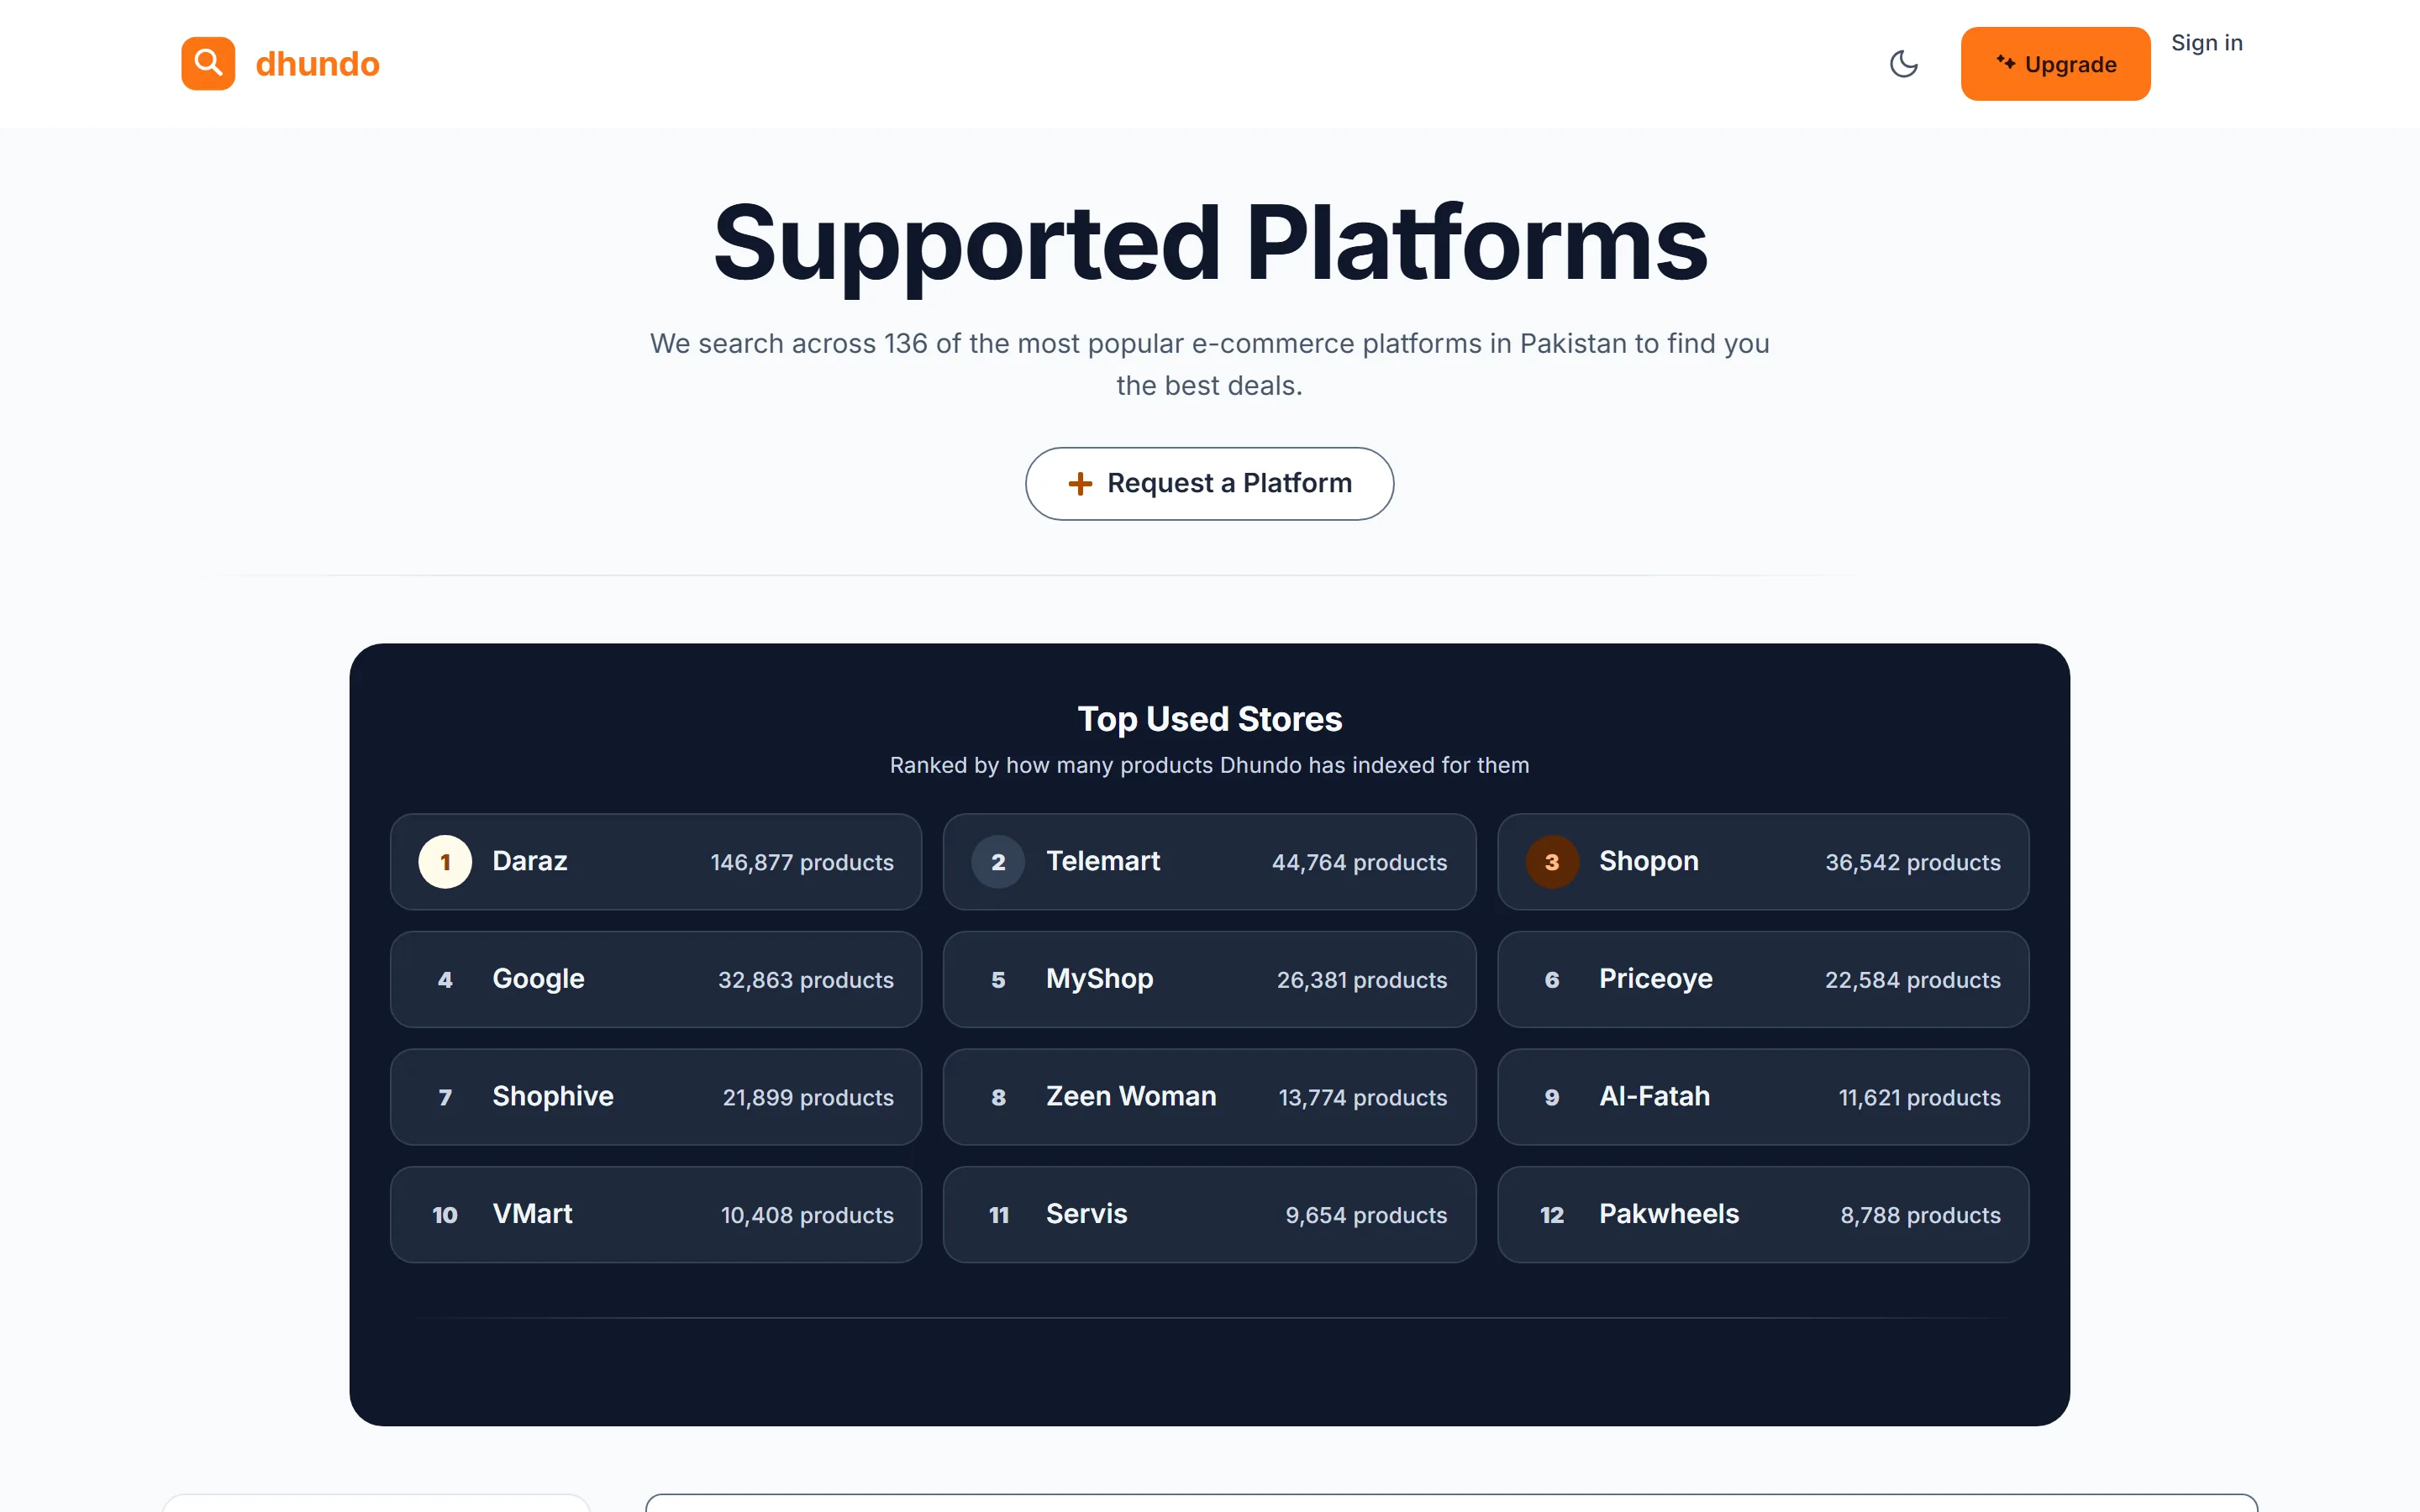The image size is (2420, 1512).
Task: Click the rank 2 badge for Telemart
Action: tap(998, 862)
